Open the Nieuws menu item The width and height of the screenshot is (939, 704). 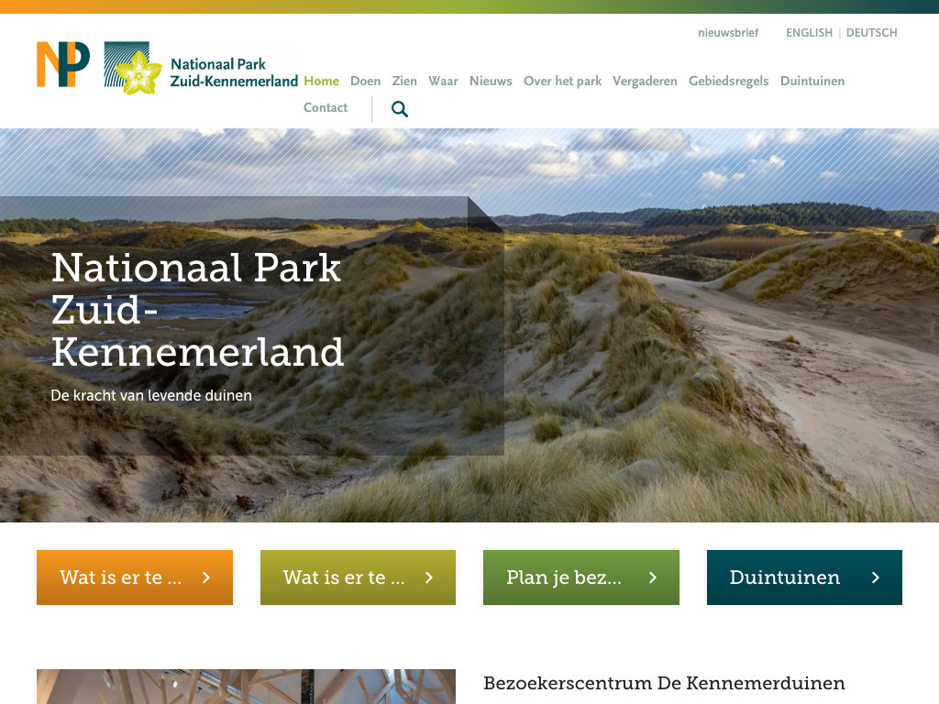point(491,81)
